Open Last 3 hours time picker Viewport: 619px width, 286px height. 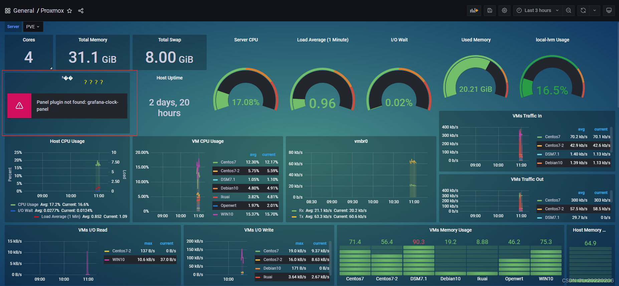[x=538, y=10]
